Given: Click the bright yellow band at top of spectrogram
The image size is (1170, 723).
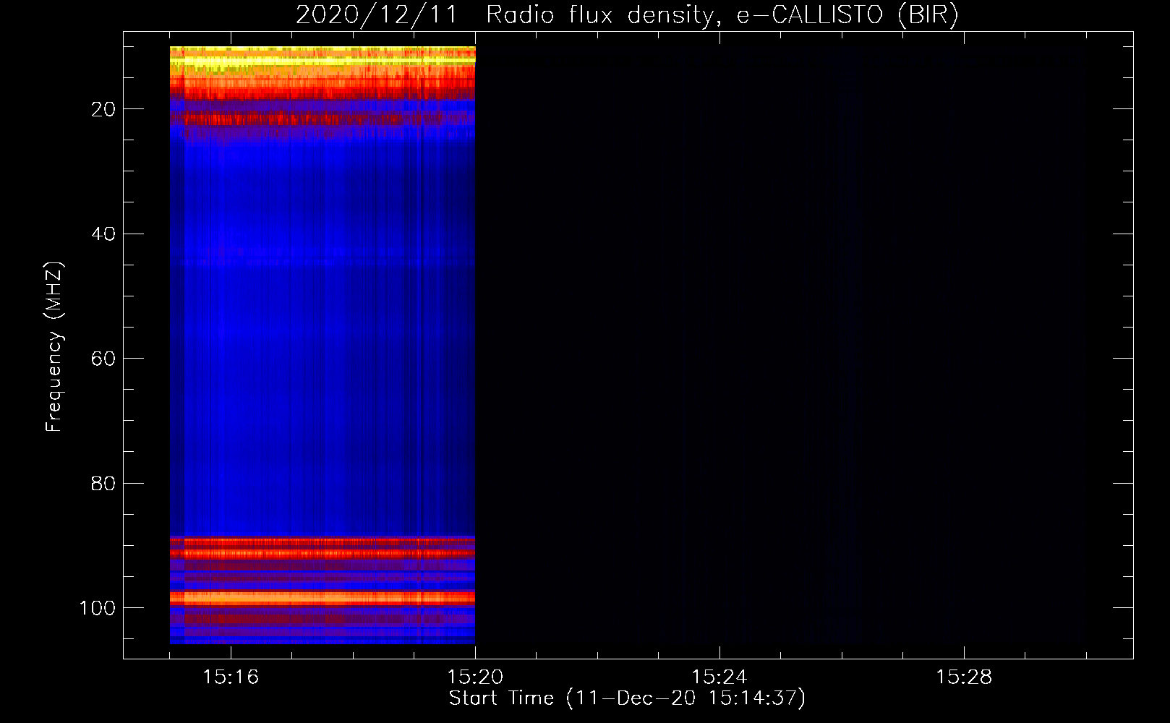Looking at the screenshot, I should click(323, 62).
